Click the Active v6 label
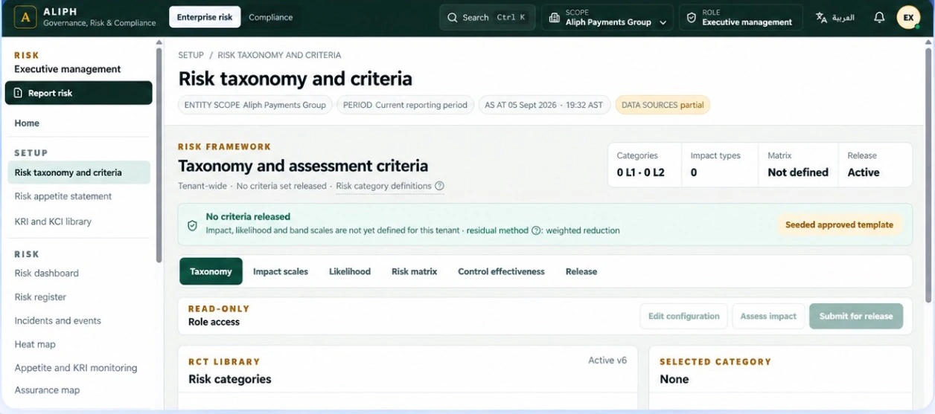This screenshot has width=935, height=414. point(607,360)
